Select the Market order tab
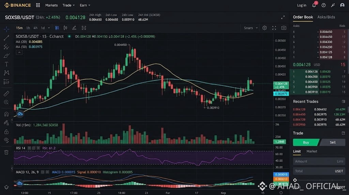The image size is (349, 195). (x=312, y=151)
